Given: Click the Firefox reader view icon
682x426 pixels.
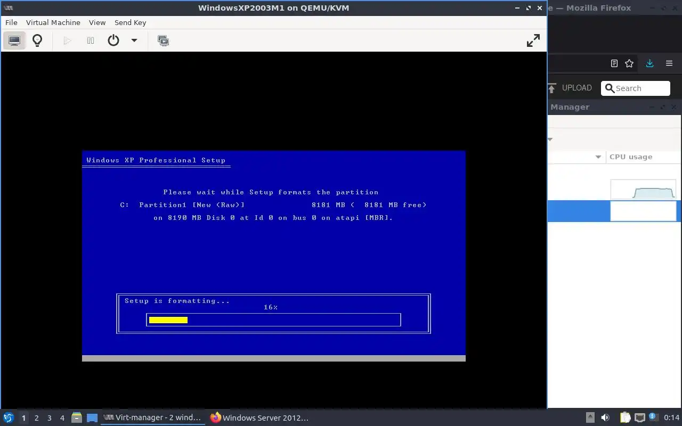Looking at the screenshot, I should point(614,63).
